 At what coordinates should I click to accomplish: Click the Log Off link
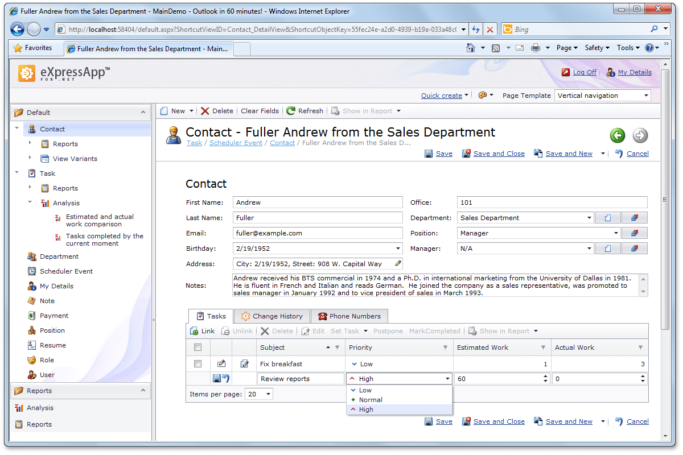coord(585,72)
